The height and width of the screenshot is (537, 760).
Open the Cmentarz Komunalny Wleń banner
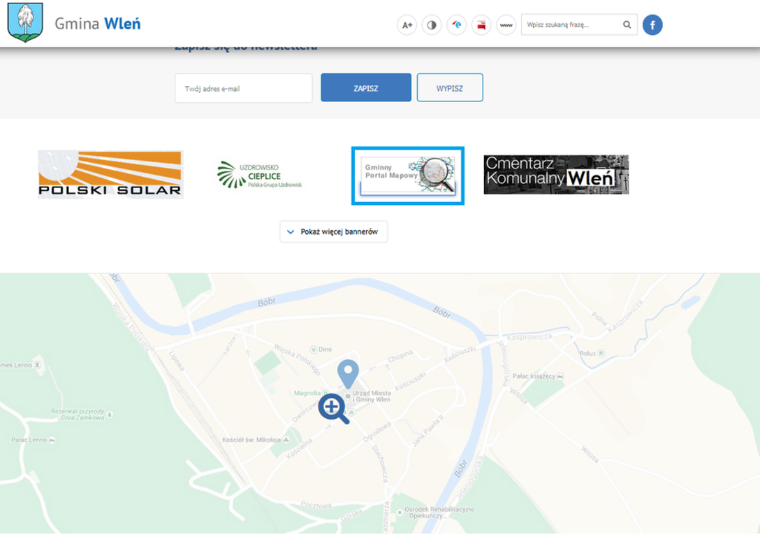click(x=556, y=174)
